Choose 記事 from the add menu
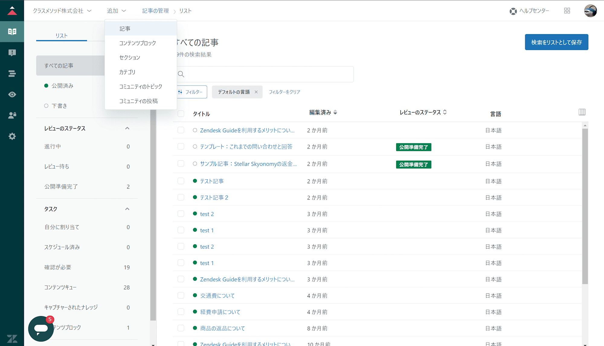604x346 pixels. pos(141,28)
